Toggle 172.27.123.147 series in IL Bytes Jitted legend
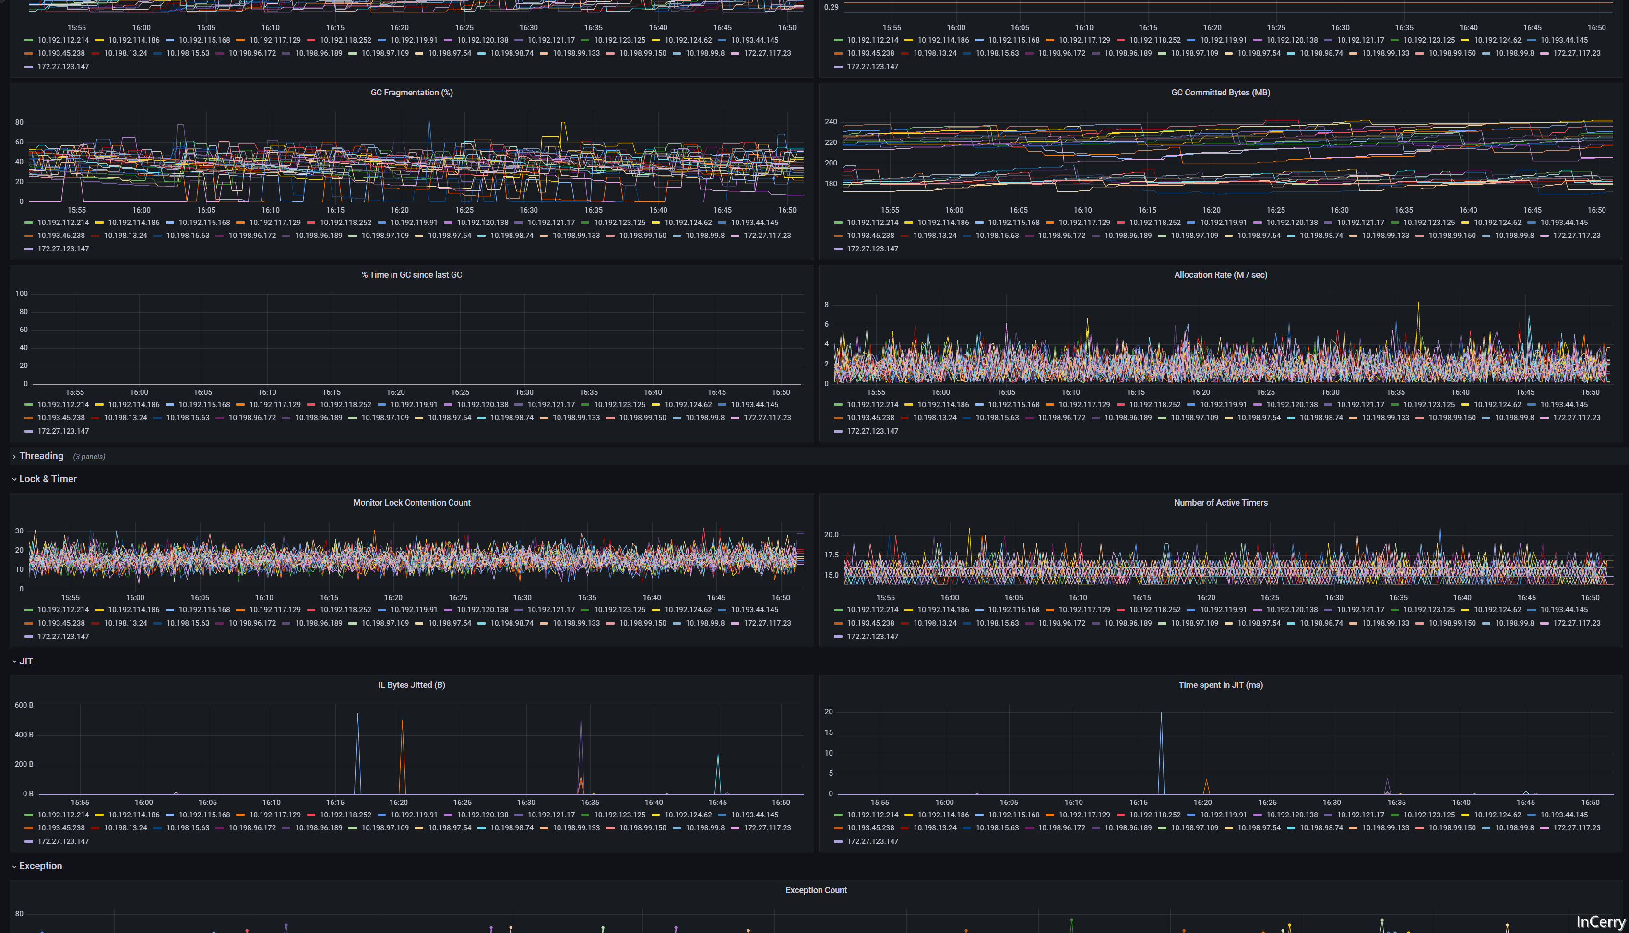 tap(63, 841)
